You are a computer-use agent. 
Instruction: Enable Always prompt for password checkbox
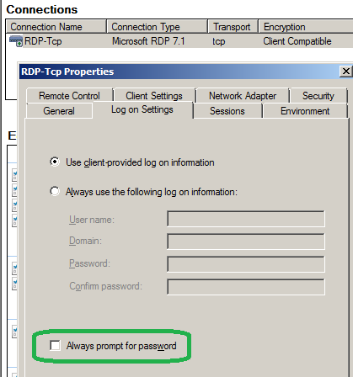(55, 345)
